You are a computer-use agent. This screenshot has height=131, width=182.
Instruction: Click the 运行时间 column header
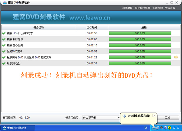click(92, 28)
